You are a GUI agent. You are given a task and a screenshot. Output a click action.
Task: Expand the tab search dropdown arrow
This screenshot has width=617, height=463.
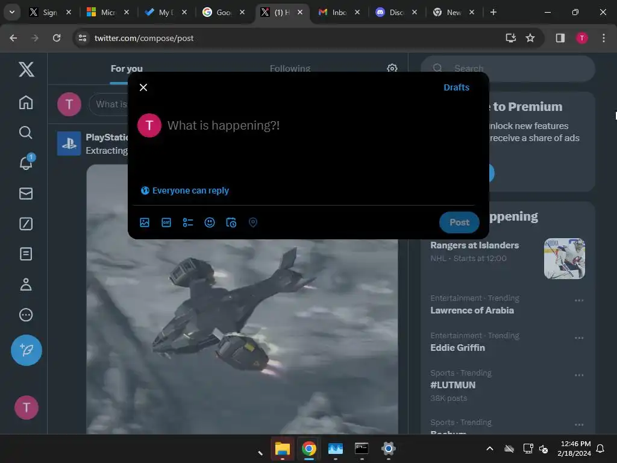12,12
